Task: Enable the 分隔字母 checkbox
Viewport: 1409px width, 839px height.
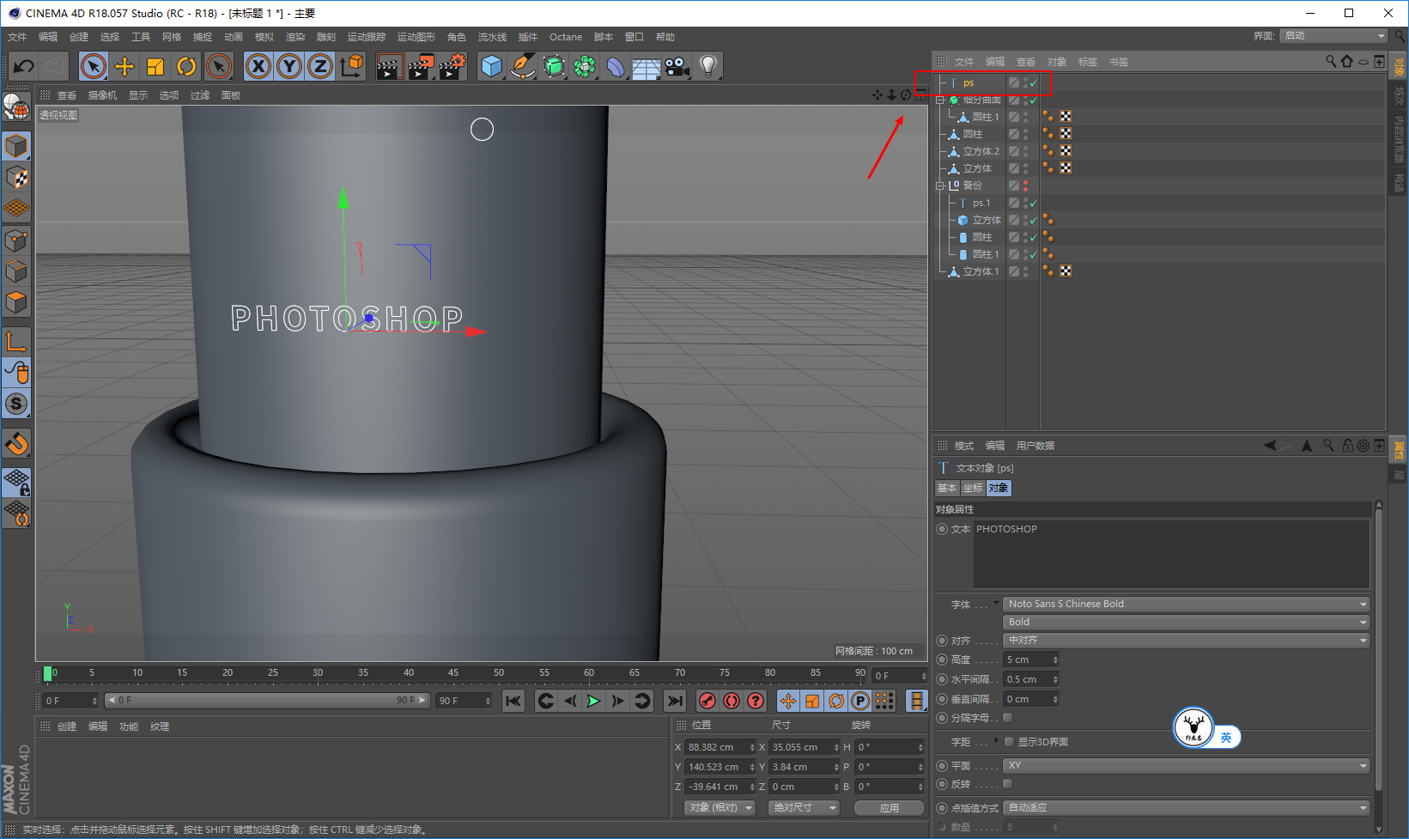Action: coord(1008,718)
